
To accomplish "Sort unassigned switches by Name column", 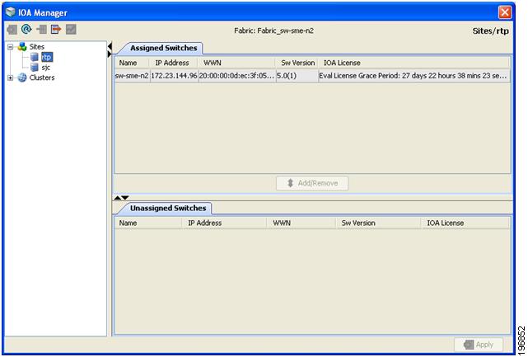I will [x=148, y=223].
